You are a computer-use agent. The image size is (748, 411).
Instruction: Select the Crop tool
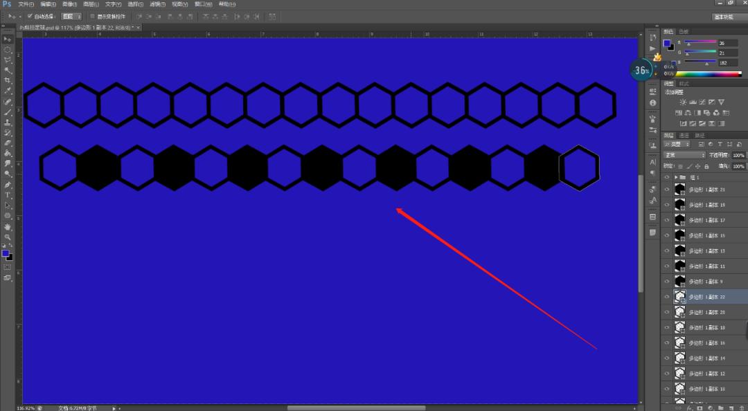[7, 80]
